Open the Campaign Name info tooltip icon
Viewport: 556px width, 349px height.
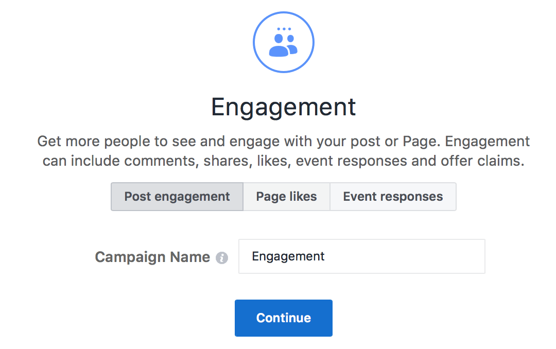(x=222, y=258)
